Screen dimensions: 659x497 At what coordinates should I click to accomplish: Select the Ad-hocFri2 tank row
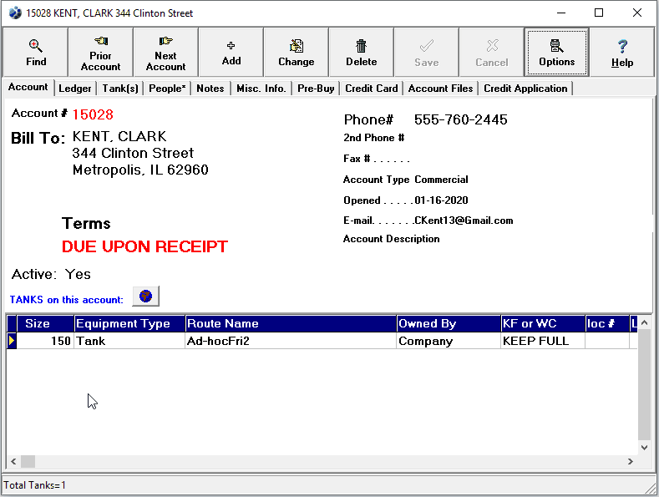point(290,341)
